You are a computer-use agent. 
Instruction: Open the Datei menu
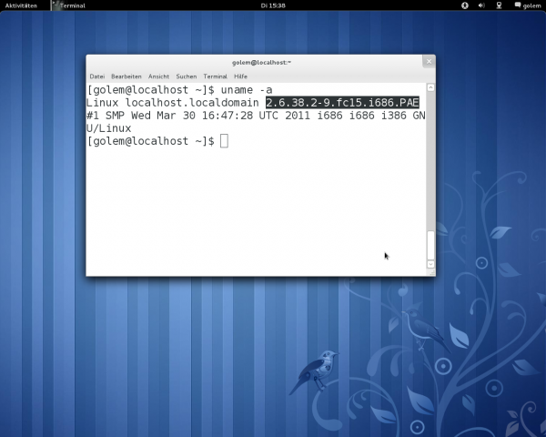click(x=96, y=76)
